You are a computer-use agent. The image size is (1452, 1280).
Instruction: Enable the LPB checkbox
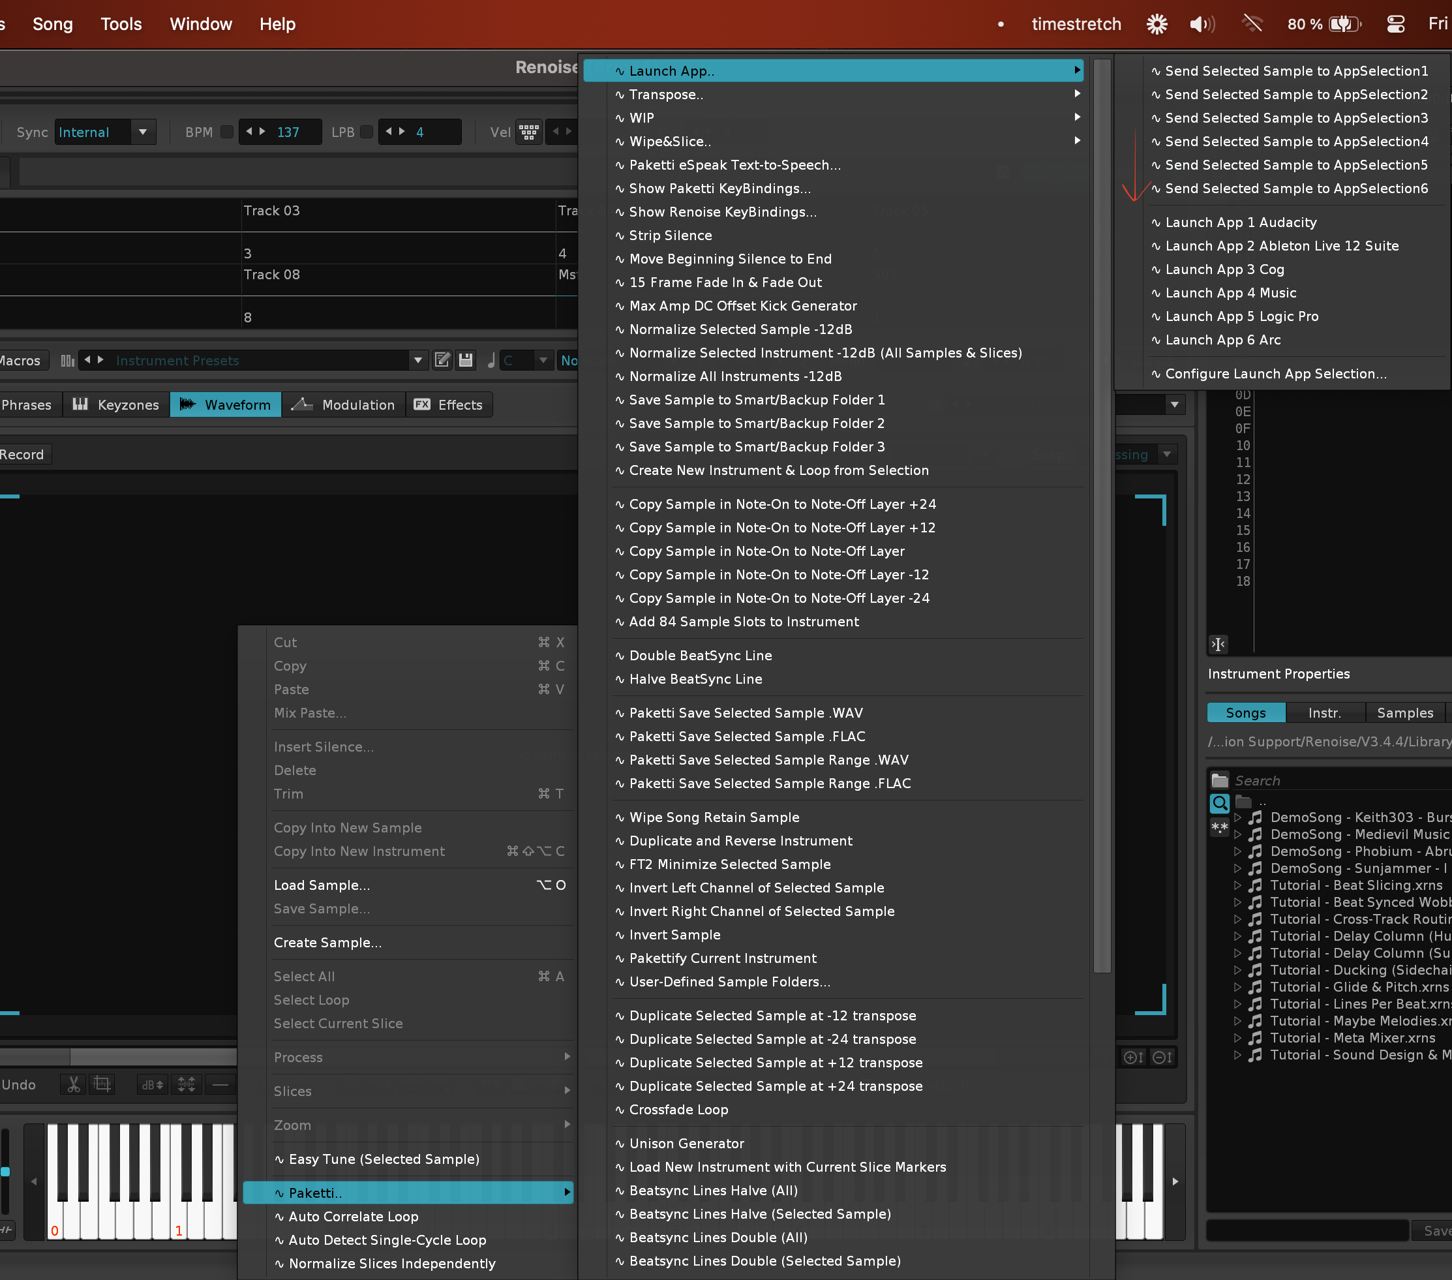(367, 132)
